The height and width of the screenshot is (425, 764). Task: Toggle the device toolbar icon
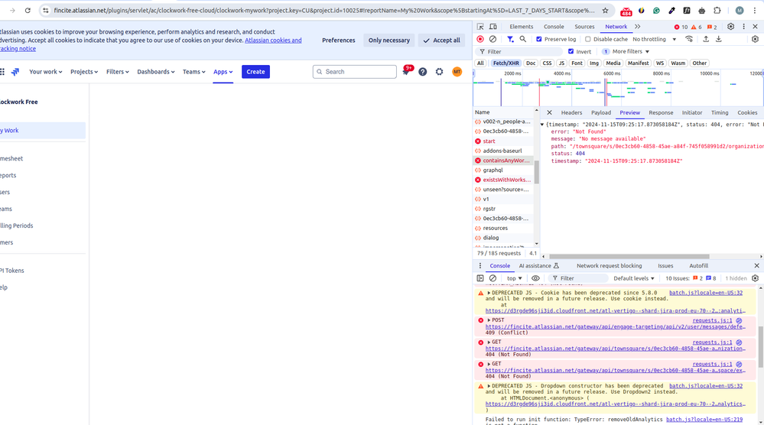pos(493,27)
